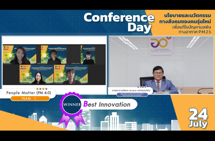Select the bottom-left woman's video tile
215x141 pixels.
click(36, 74)
